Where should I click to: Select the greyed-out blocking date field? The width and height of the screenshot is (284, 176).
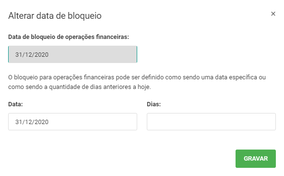[72, 54]
